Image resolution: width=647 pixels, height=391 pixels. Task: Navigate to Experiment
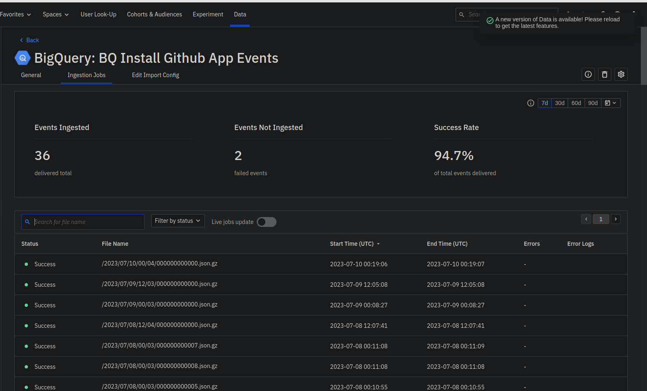[208, 14]
